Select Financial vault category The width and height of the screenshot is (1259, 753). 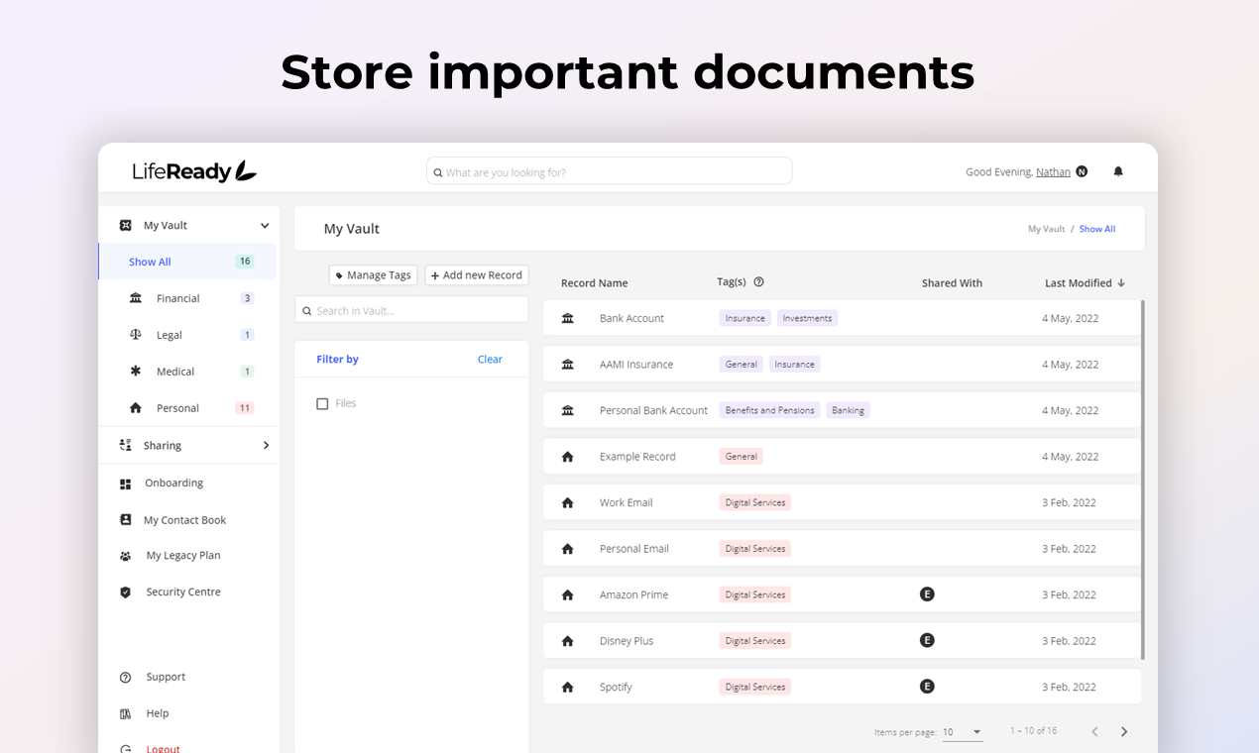coord(187,298)
